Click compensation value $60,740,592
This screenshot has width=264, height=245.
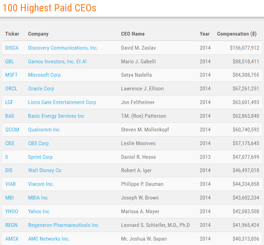pos(246,130)
